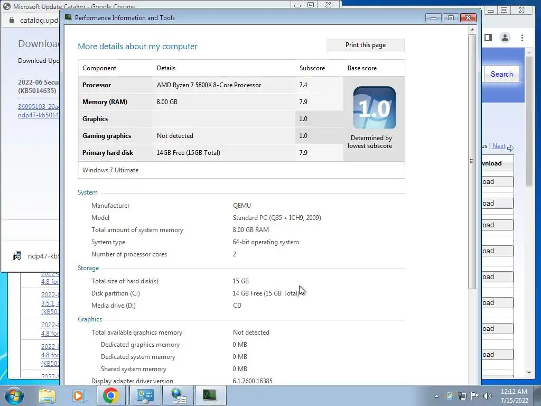Viewport: 541px width, 406px height.
Task: Open the Windows Start menu orb
Action: pos(14,395)
